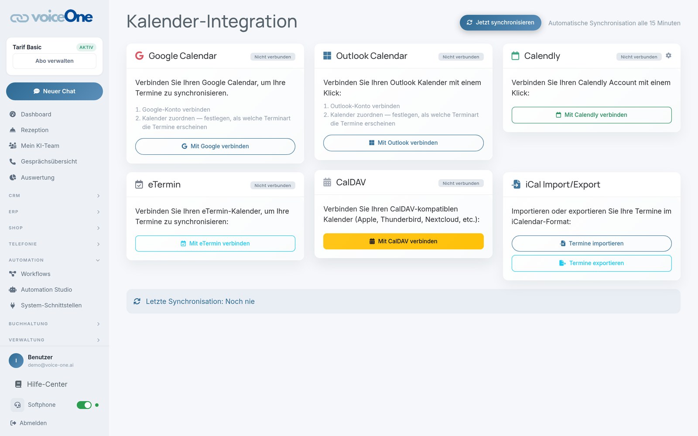Click the Softphone headset icon
The image size is (698, 436).
point(17,405)
